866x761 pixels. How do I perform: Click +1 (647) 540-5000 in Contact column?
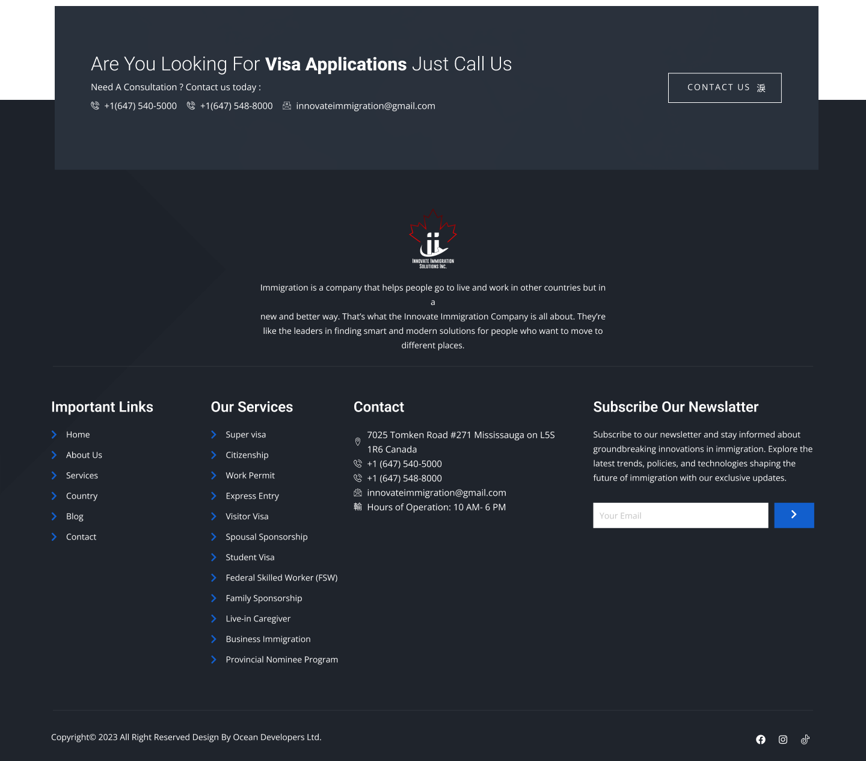point(404,464)
